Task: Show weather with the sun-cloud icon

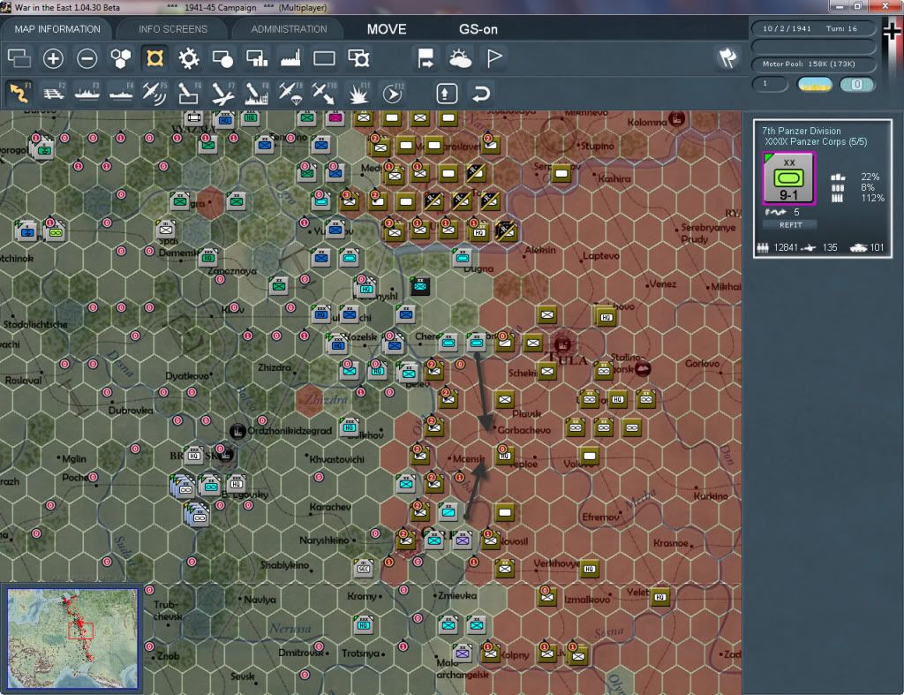Action: 460,58
